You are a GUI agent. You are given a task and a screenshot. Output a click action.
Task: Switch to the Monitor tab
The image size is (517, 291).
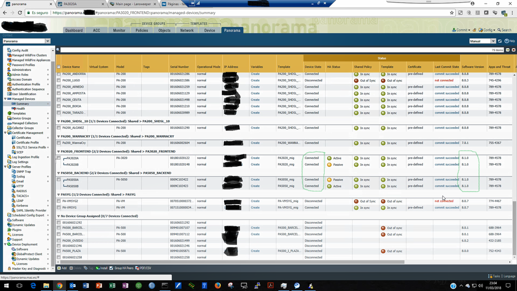(119, 31)
